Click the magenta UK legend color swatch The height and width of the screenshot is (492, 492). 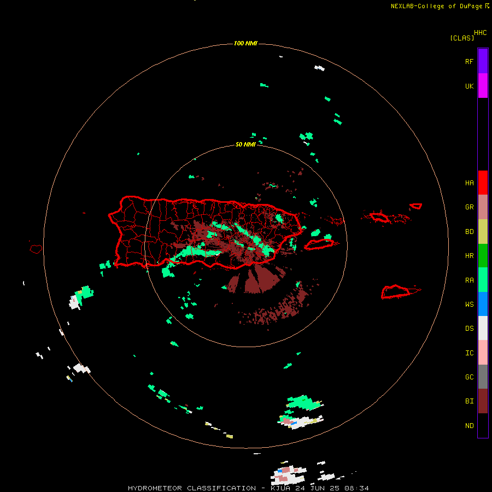pos(483,86)
